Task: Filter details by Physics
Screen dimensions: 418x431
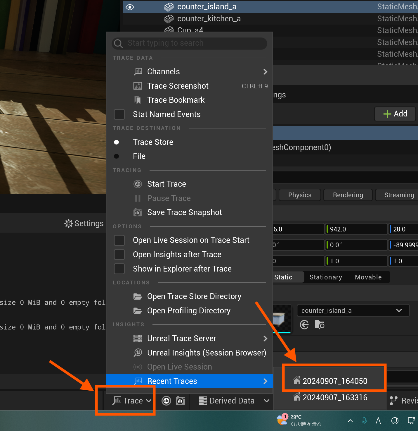Action: 300,195
